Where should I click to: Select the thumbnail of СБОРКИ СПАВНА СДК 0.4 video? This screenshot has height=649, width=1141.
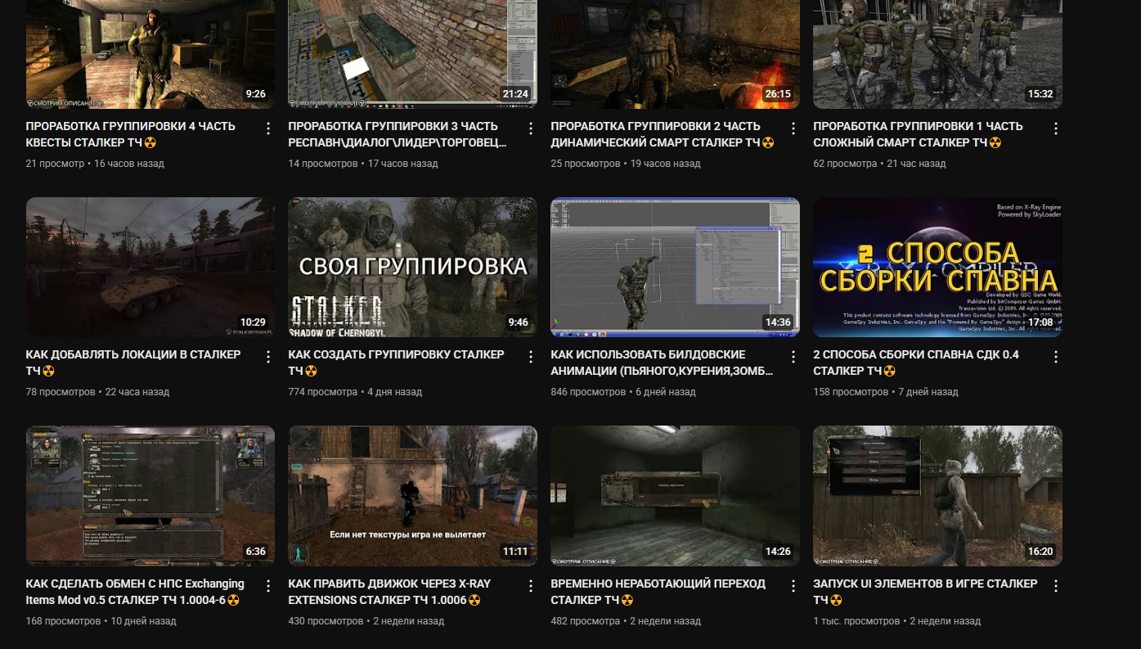point(938,267)
